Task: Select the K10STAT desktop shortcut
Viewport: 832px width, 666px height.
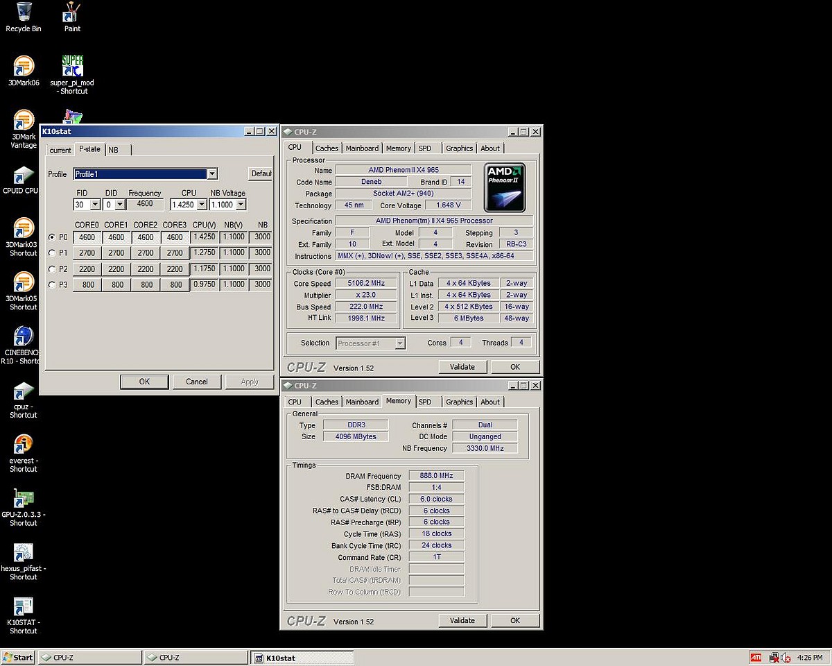Action: pos(24,616)
